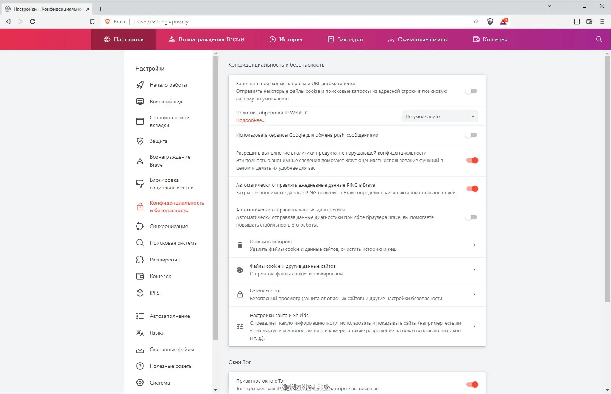611x394 pixels.
Task: Open Brave Rewards from the toolbar triangle icon
Action: click(x=502, y=22)
